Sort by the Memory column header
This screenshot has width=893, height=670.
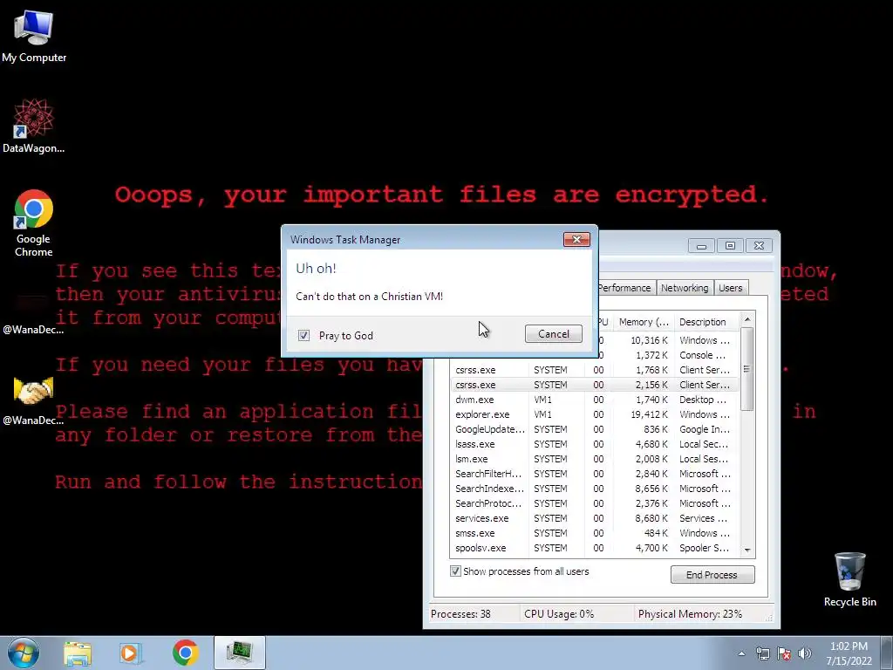click(644, 322)
